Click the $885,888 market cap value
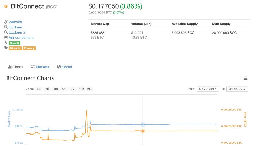This screenshot has width=260, height=145. (98, 33)
